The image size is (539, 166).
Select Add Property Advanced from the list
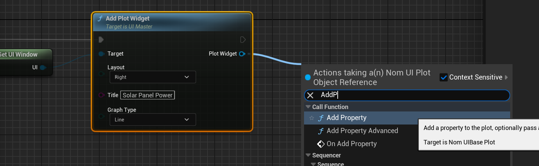[x=362, y=131]
